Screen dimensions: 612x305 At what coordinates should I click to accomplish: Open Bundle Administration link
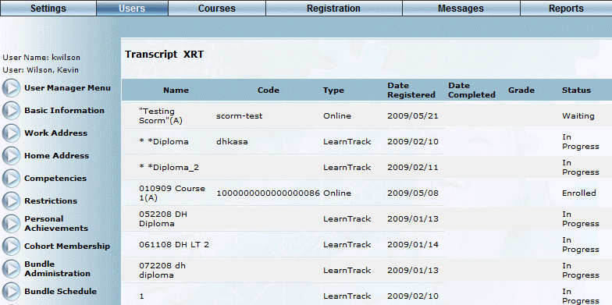coord(58,268)
